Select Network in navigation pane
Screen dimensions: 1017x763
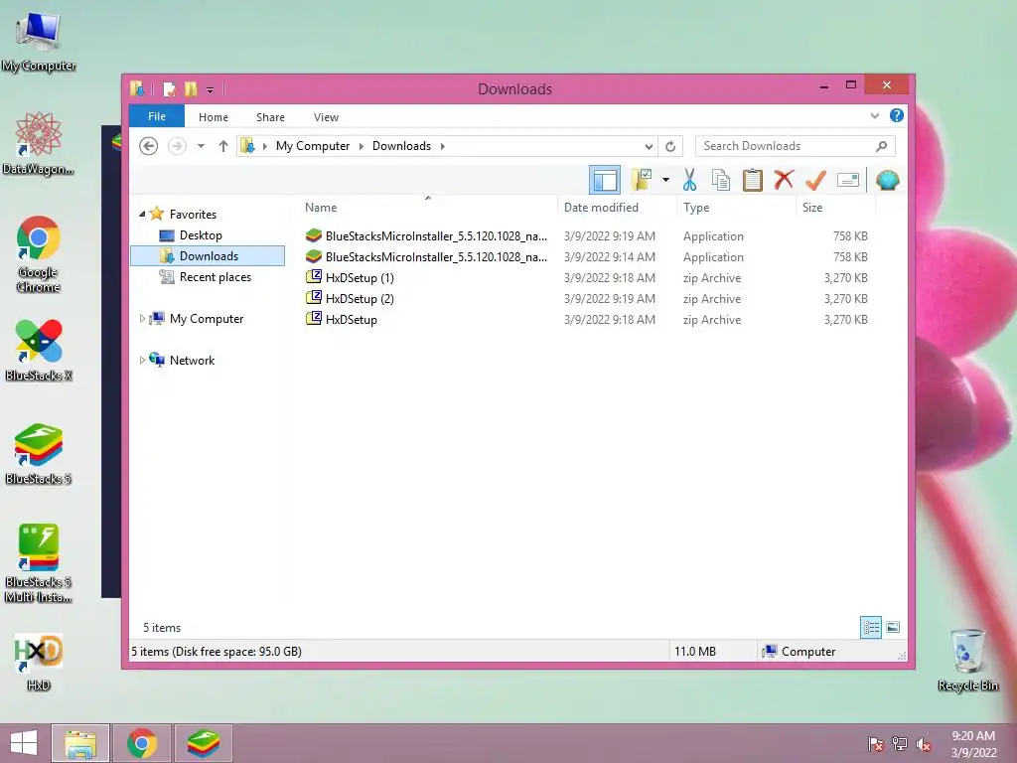192,360
